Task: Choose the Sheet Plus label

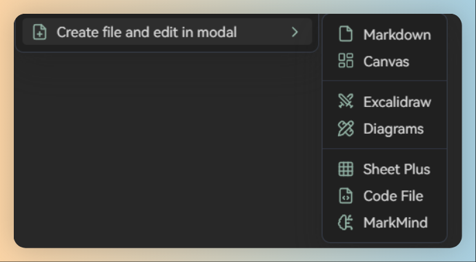Action: tap(397, 169)
